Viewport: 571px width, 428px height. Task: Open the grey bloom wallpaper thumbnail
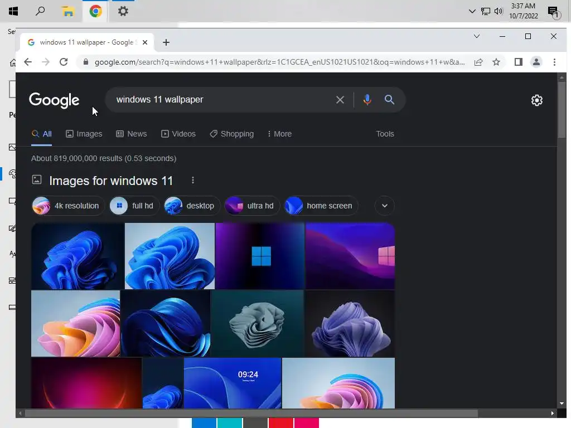pyautogui.click(x=258, y=324)
